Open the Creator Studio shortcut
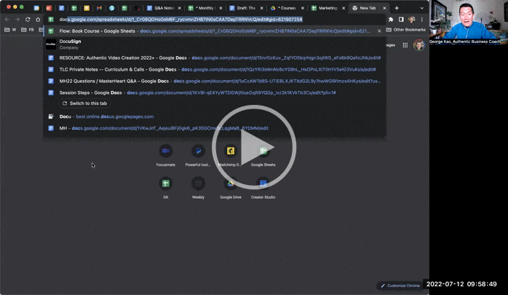Viewport: 508px width, 295px height. 263,188
